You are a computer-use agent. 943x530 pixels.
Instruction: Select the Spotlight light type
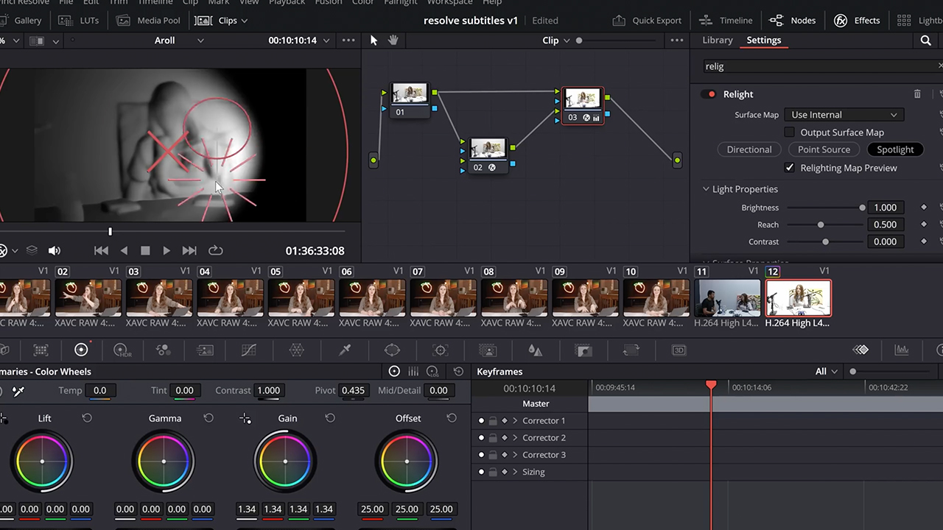pyautogui.click(x=895, y=149)
